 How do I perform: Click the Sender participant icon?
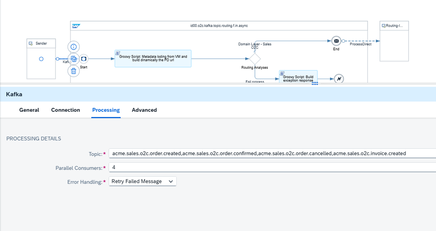click(x=31, y=44)
